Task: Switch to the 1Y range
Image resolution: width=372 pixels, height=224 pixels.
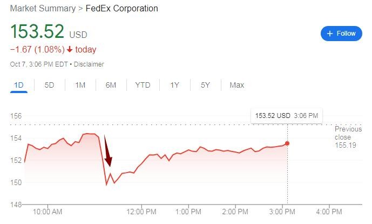Action: tap(174, 85)
